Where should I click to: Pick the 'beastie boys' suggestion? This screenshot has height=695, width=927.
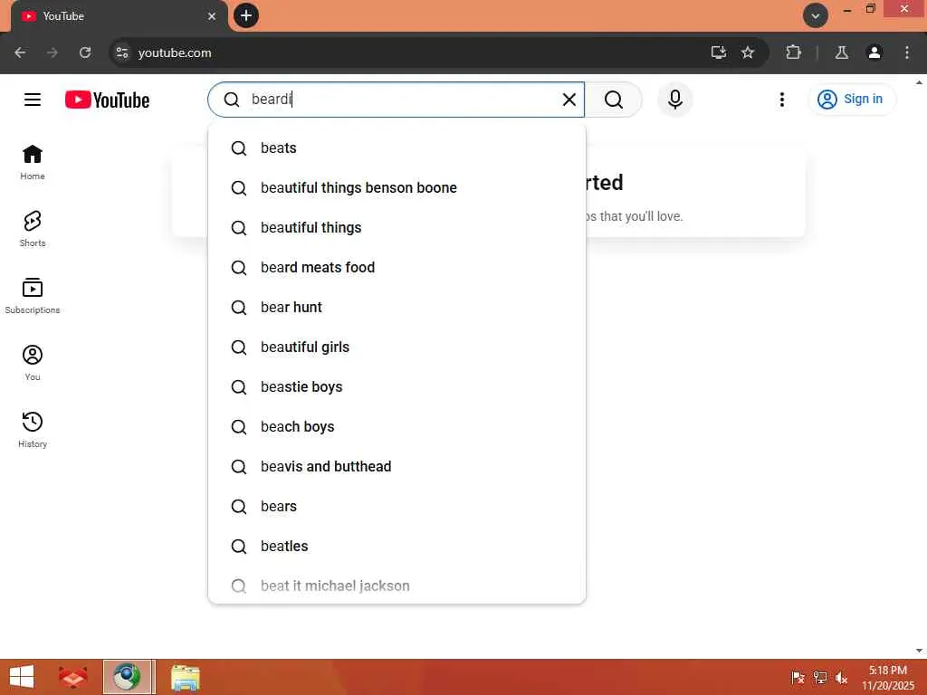397,387
